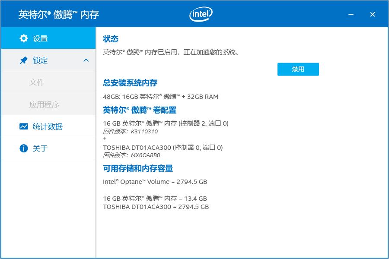Click the Intel logo in title bar
The image size is (389, 259).
click(x=201, y=14)
